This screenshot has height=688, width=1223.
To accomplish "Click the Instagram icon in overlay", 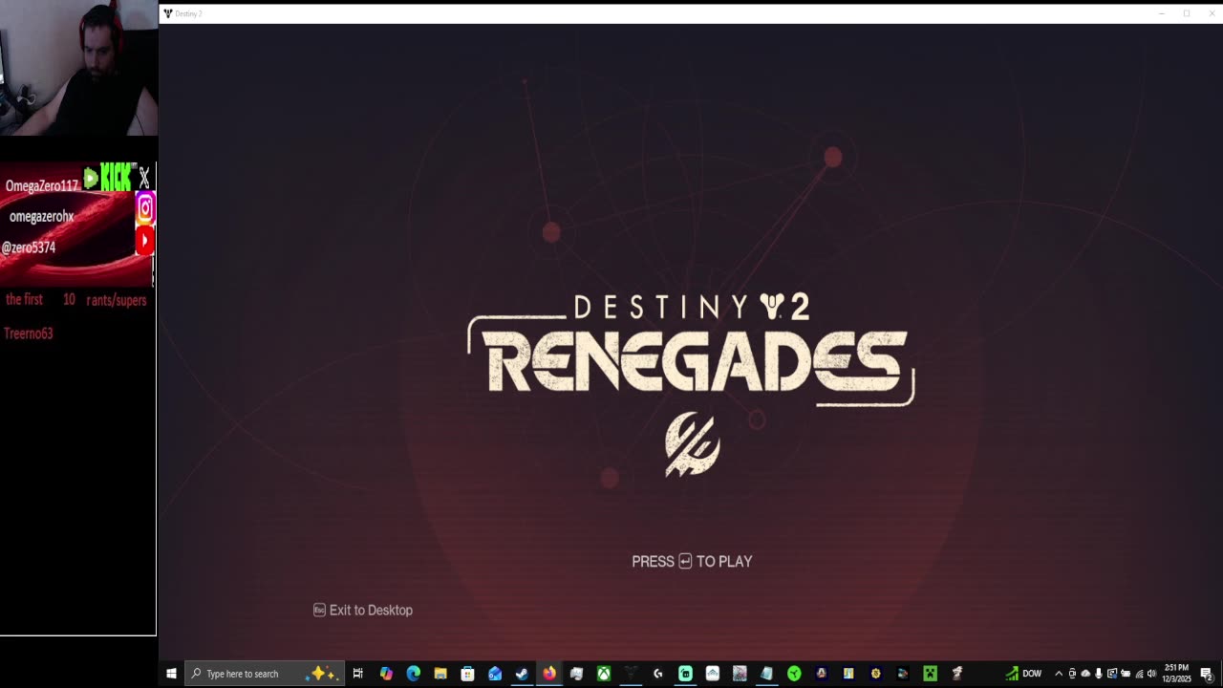I will click(145, 206).
